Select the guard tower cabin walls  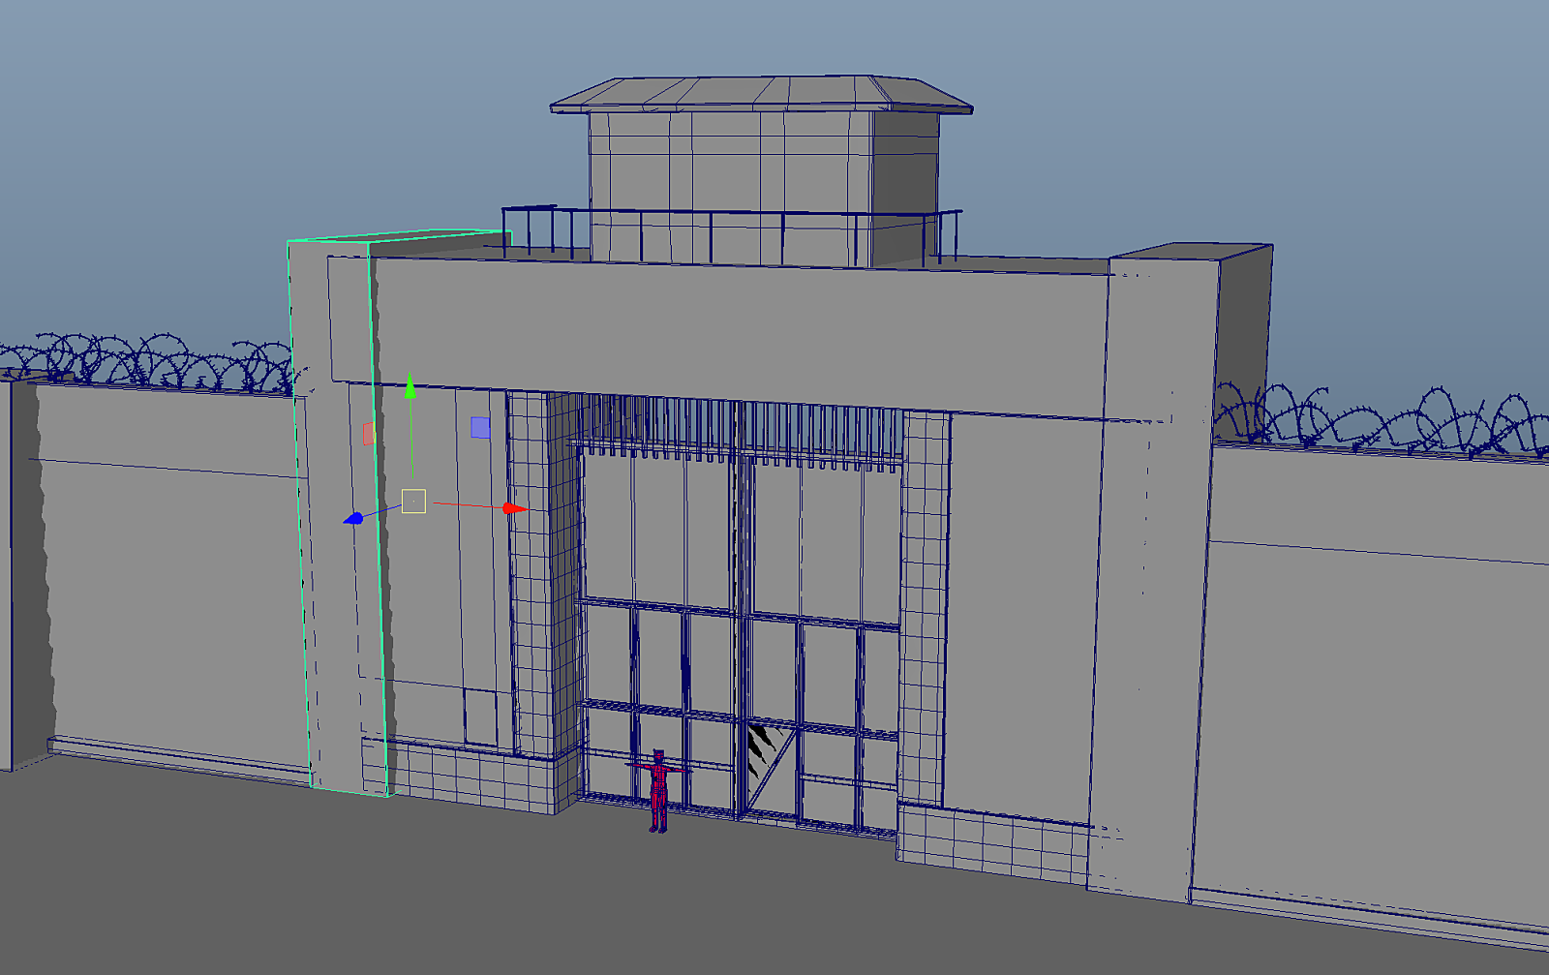point(763,187)
